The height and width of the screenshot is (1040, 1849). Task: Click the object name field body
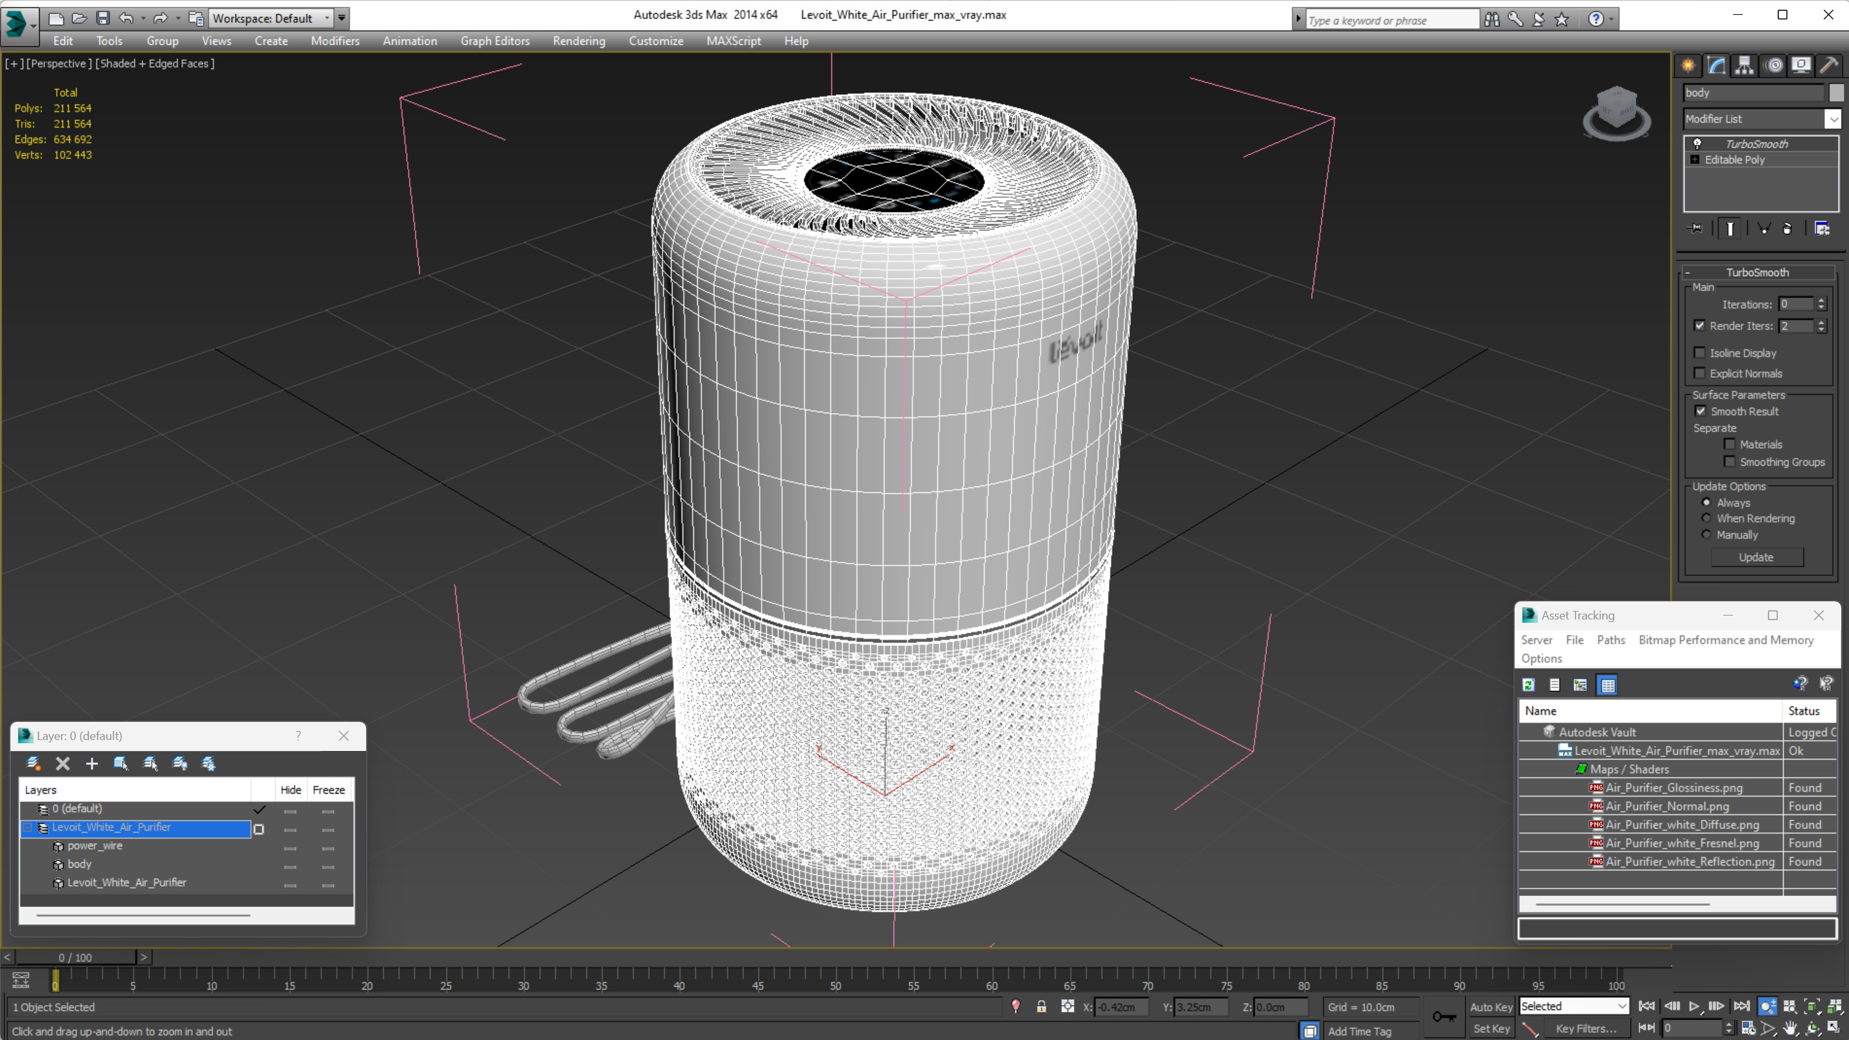coord(1753,93)
